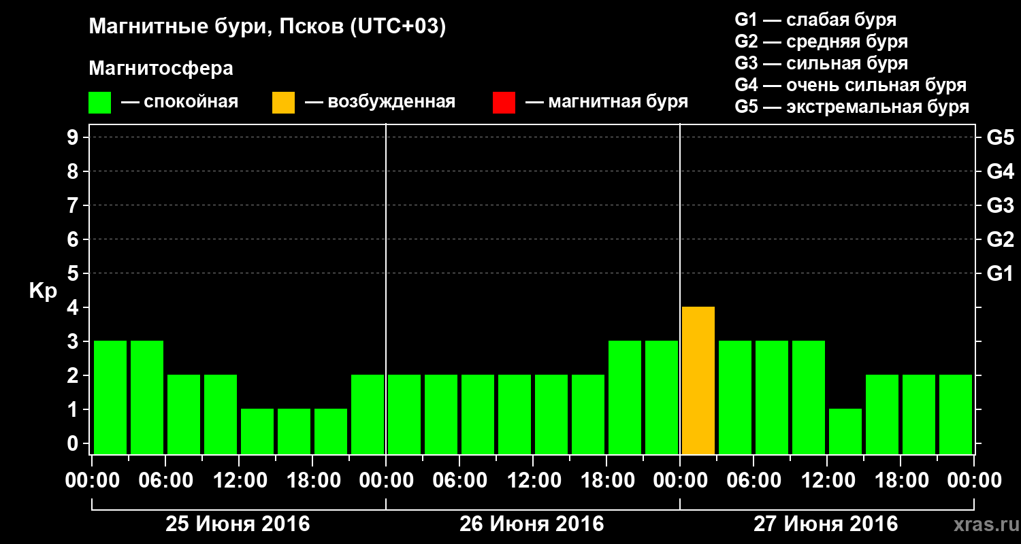Click the '26 Июня 2016' date label

532,524
